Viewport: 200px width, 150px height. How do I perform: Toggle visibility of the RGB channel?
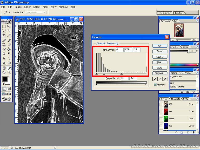[161, 104]
